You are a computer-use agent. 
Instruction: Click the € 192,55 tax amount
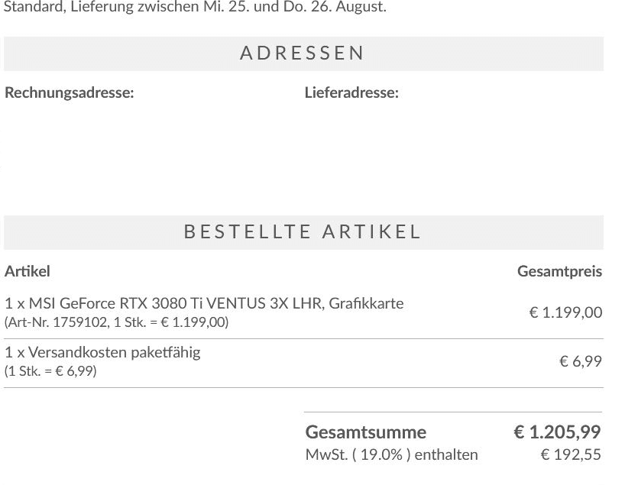pos(571,454)
